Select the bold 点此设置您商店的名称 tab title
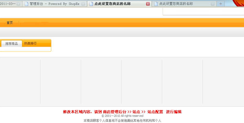244x123 pixels. pyautogui.click(x=112, y=4)
